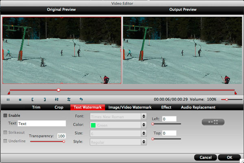Image resolution: width=244 pixels, height=163 pixels.
Task: Stop the video playback
Action: 20,99
